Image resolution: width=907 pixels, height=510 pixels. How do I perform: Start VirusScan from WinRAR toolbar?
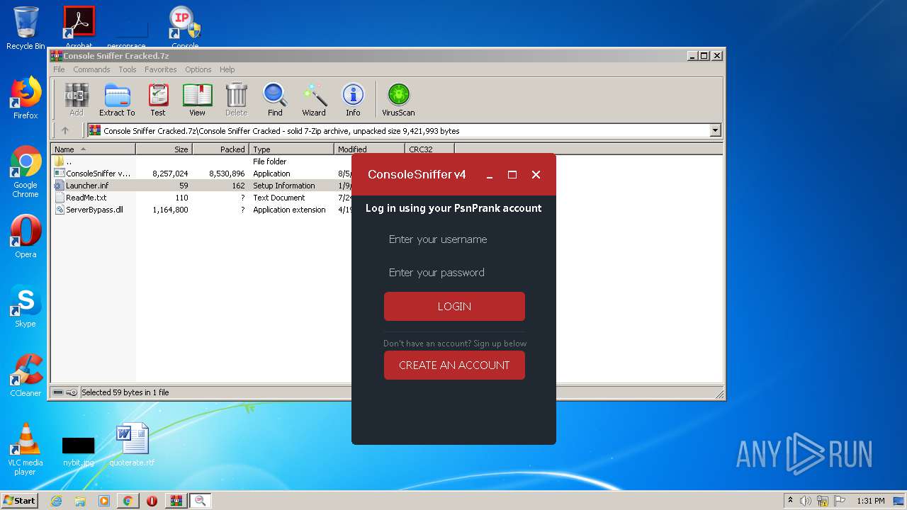[x=398, y=99]
